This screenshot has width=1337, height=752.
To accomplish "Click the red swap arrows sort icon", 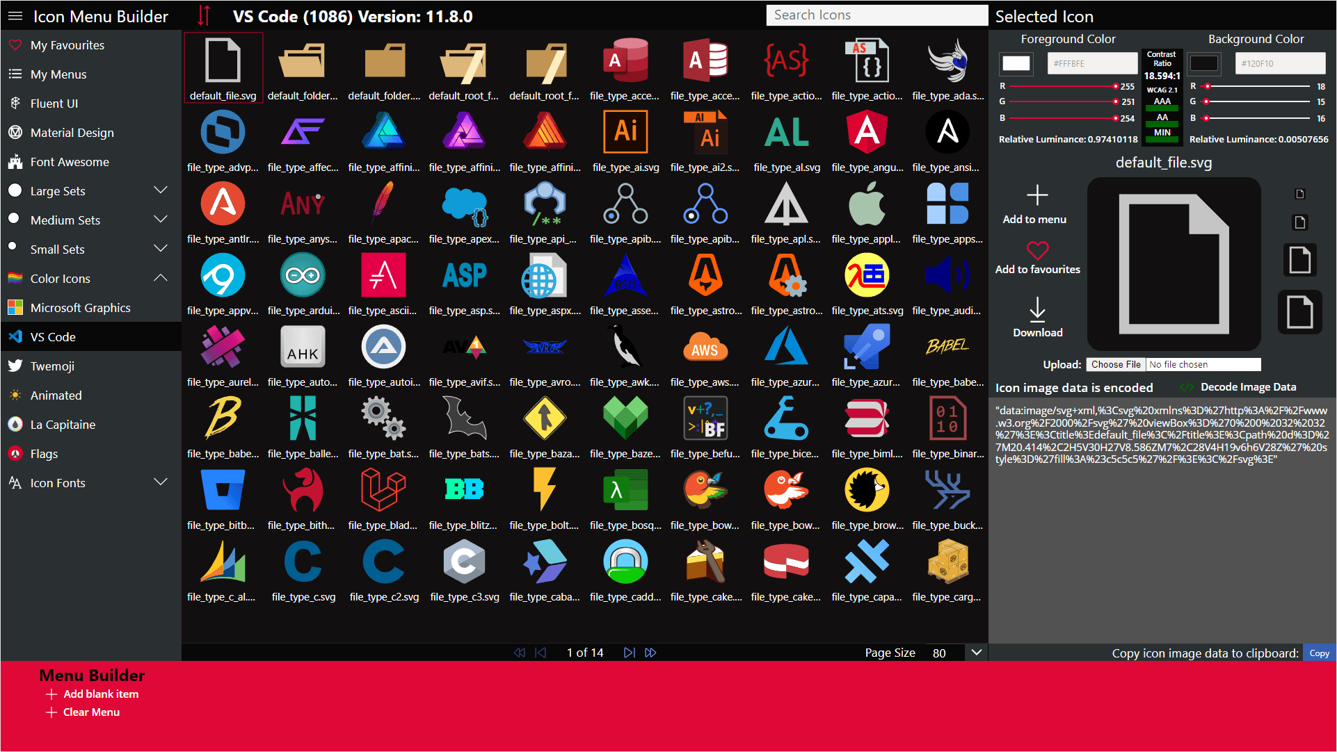I will pos(204,16).
